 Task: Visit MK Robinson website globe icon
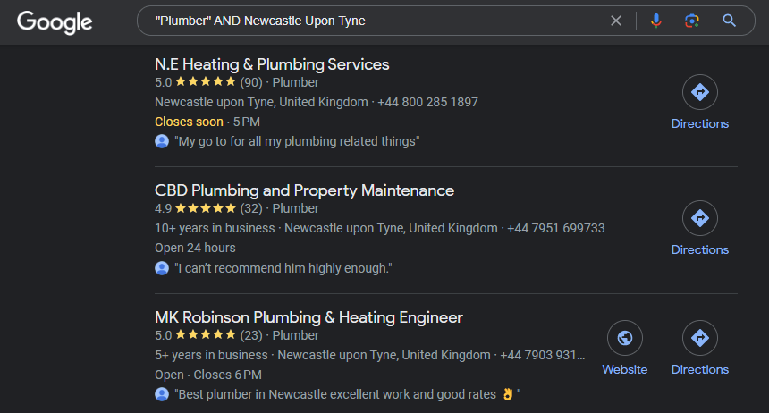625,338
